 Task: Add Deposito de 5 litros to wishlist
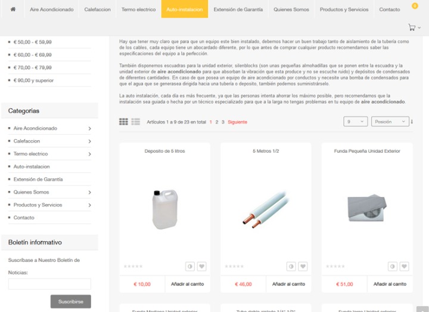201,266
